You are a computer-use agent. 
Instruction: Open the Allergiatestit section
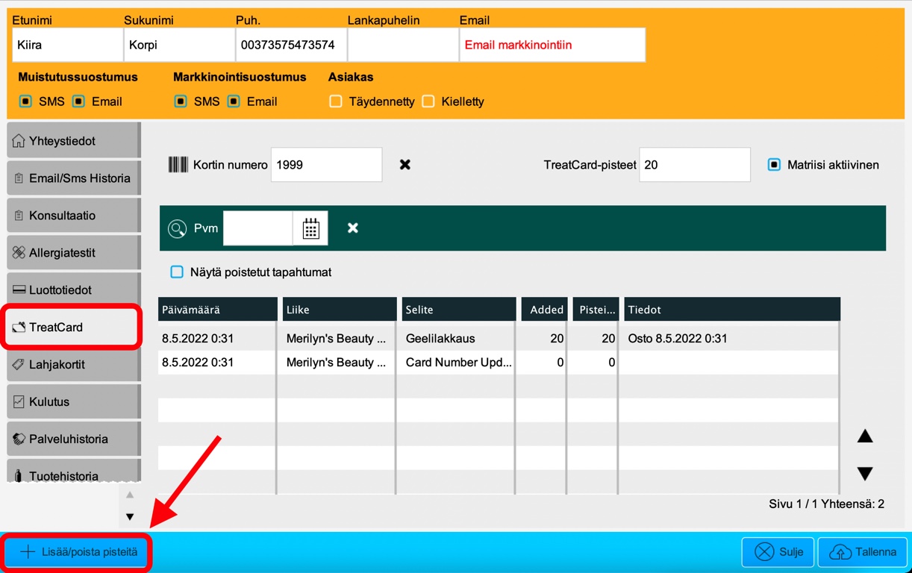73,252
